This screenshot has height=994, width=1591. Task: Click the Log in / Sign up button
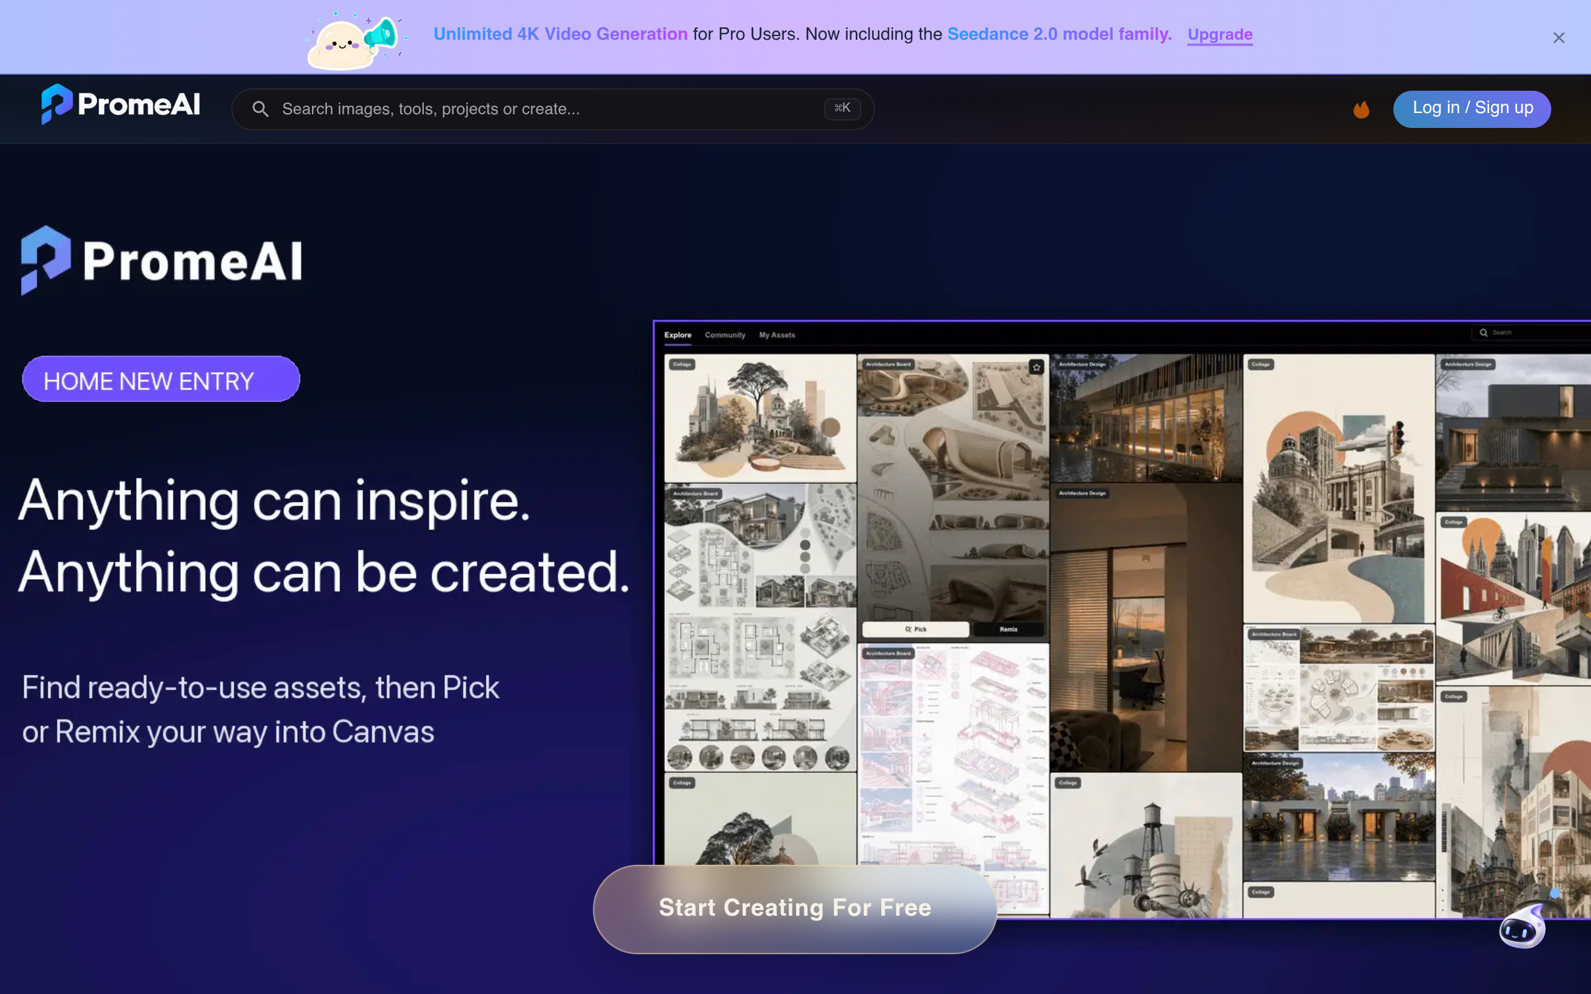pos(1472,109)
